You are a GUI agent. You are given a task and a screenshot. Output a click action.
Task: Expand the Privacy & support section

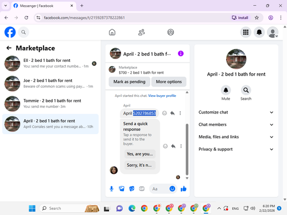[x=236, y=149]
